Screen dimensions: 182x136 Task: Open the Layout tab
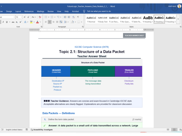coord(18,11)
